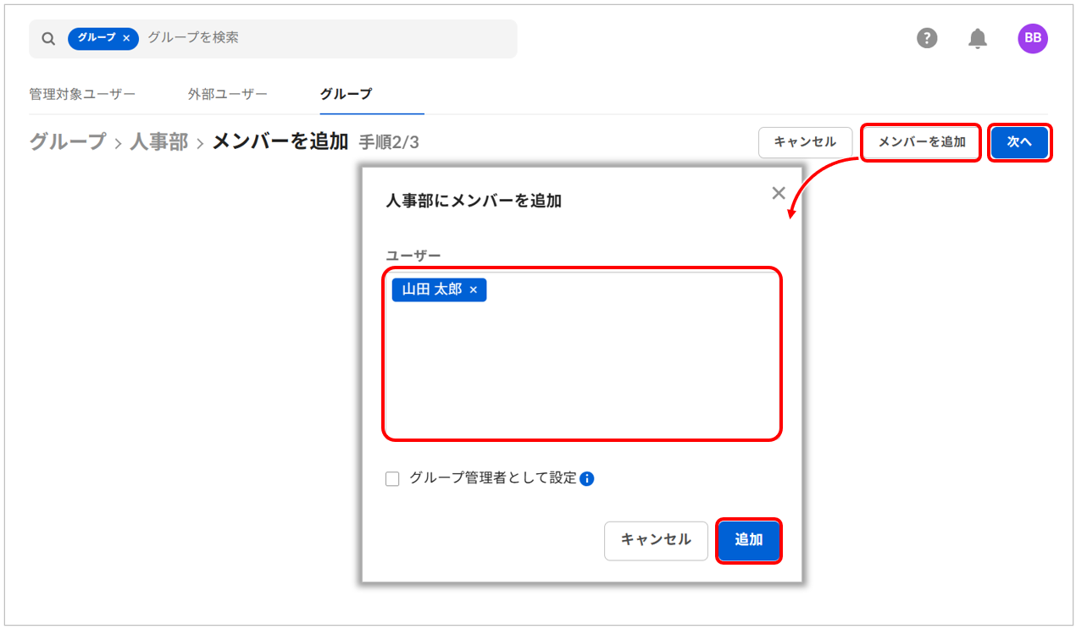This screenshot has height=629, width=1076.
Task: Click the search magnifier icon
Action: pos(48,39)
